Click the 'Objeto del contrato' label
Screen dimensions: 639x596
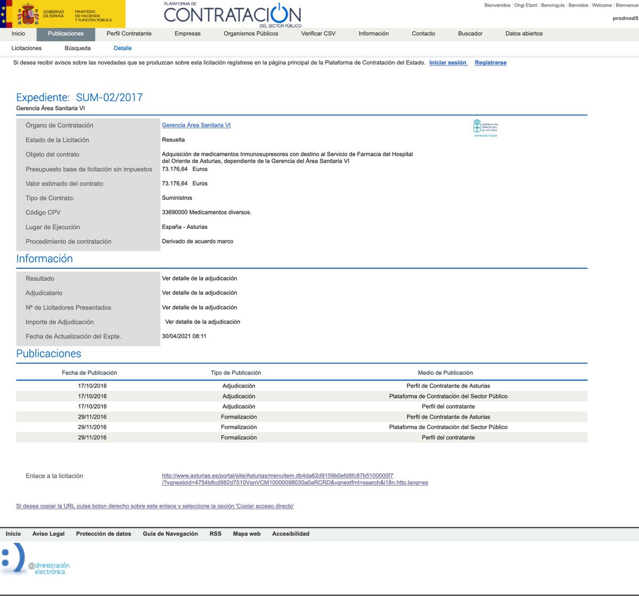point(52,154)
